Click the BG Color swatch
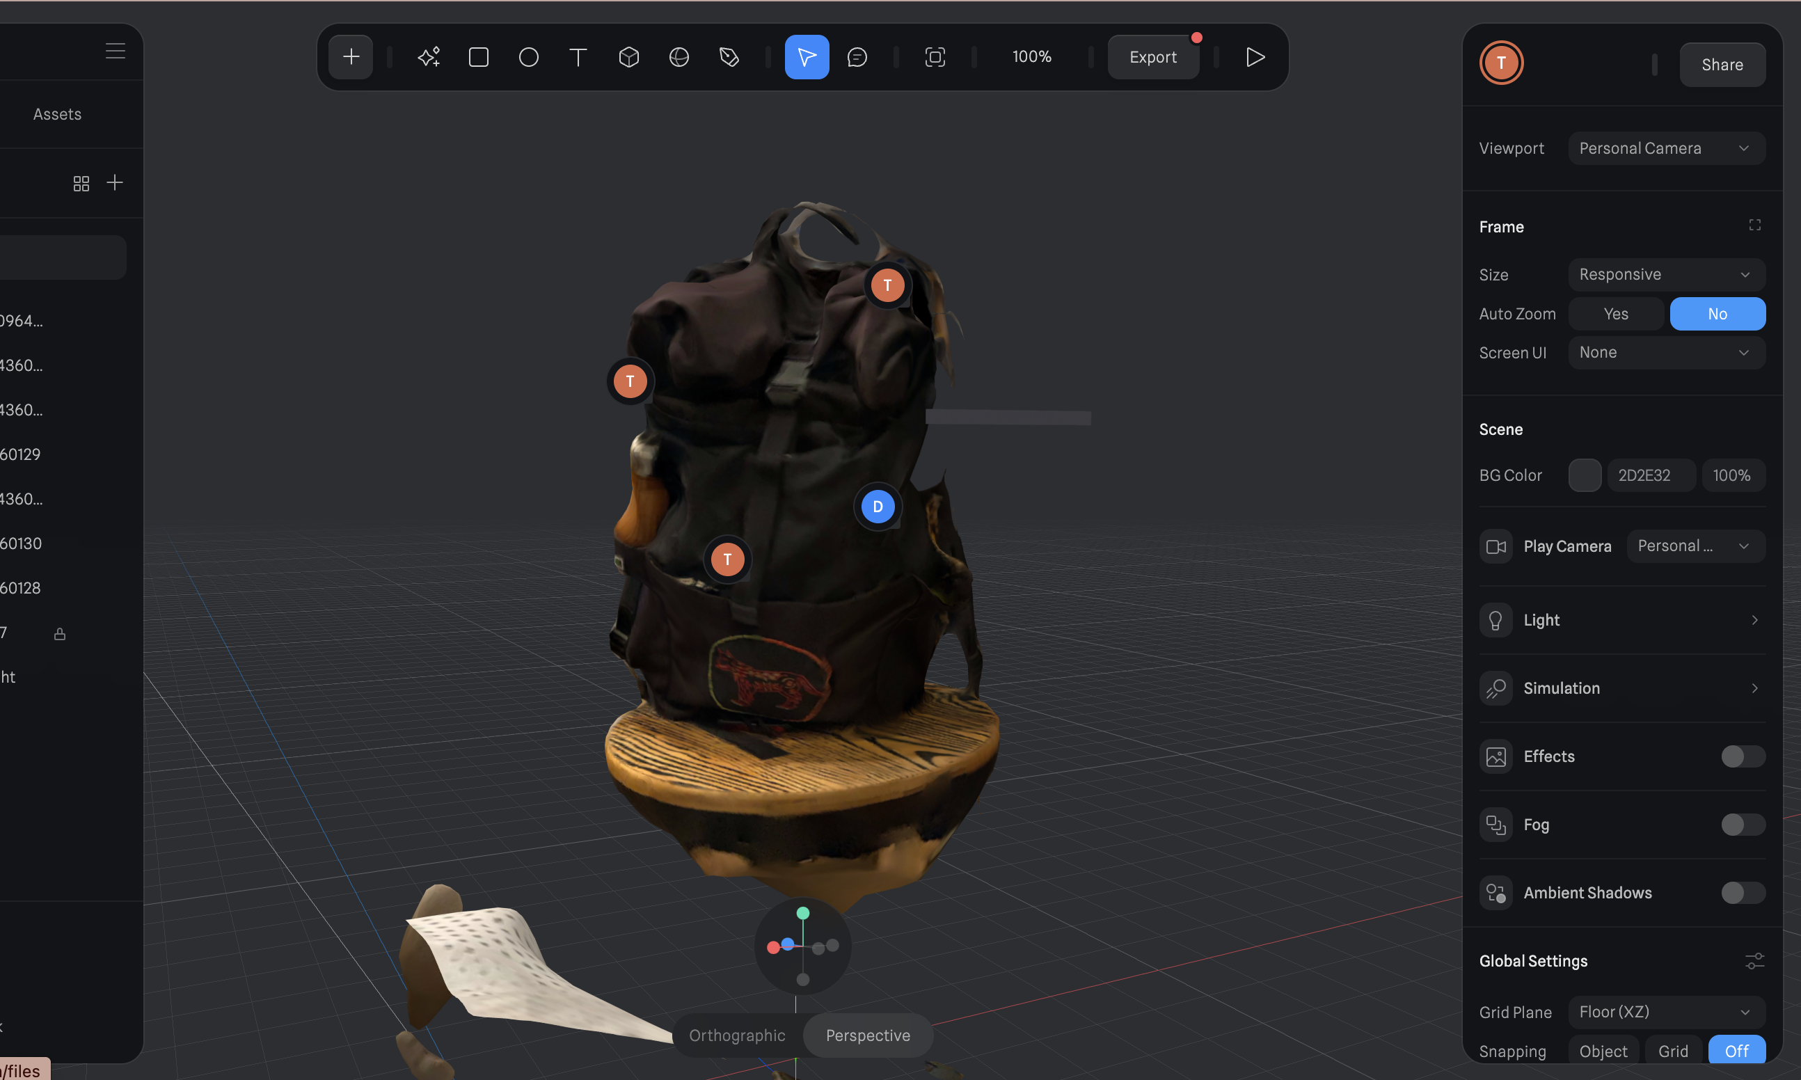Screen dimensions: 1801x1080 point(1584,475)
